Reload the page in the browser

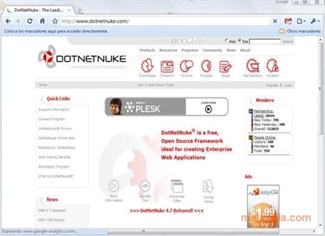point(30,21)
